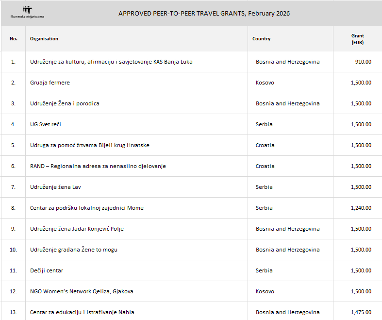The width and height of the screenshot is (382, 320).
Task: Select the Udruženje žena Lav cell
Action: pyautogui.click(x=59, y=187)
